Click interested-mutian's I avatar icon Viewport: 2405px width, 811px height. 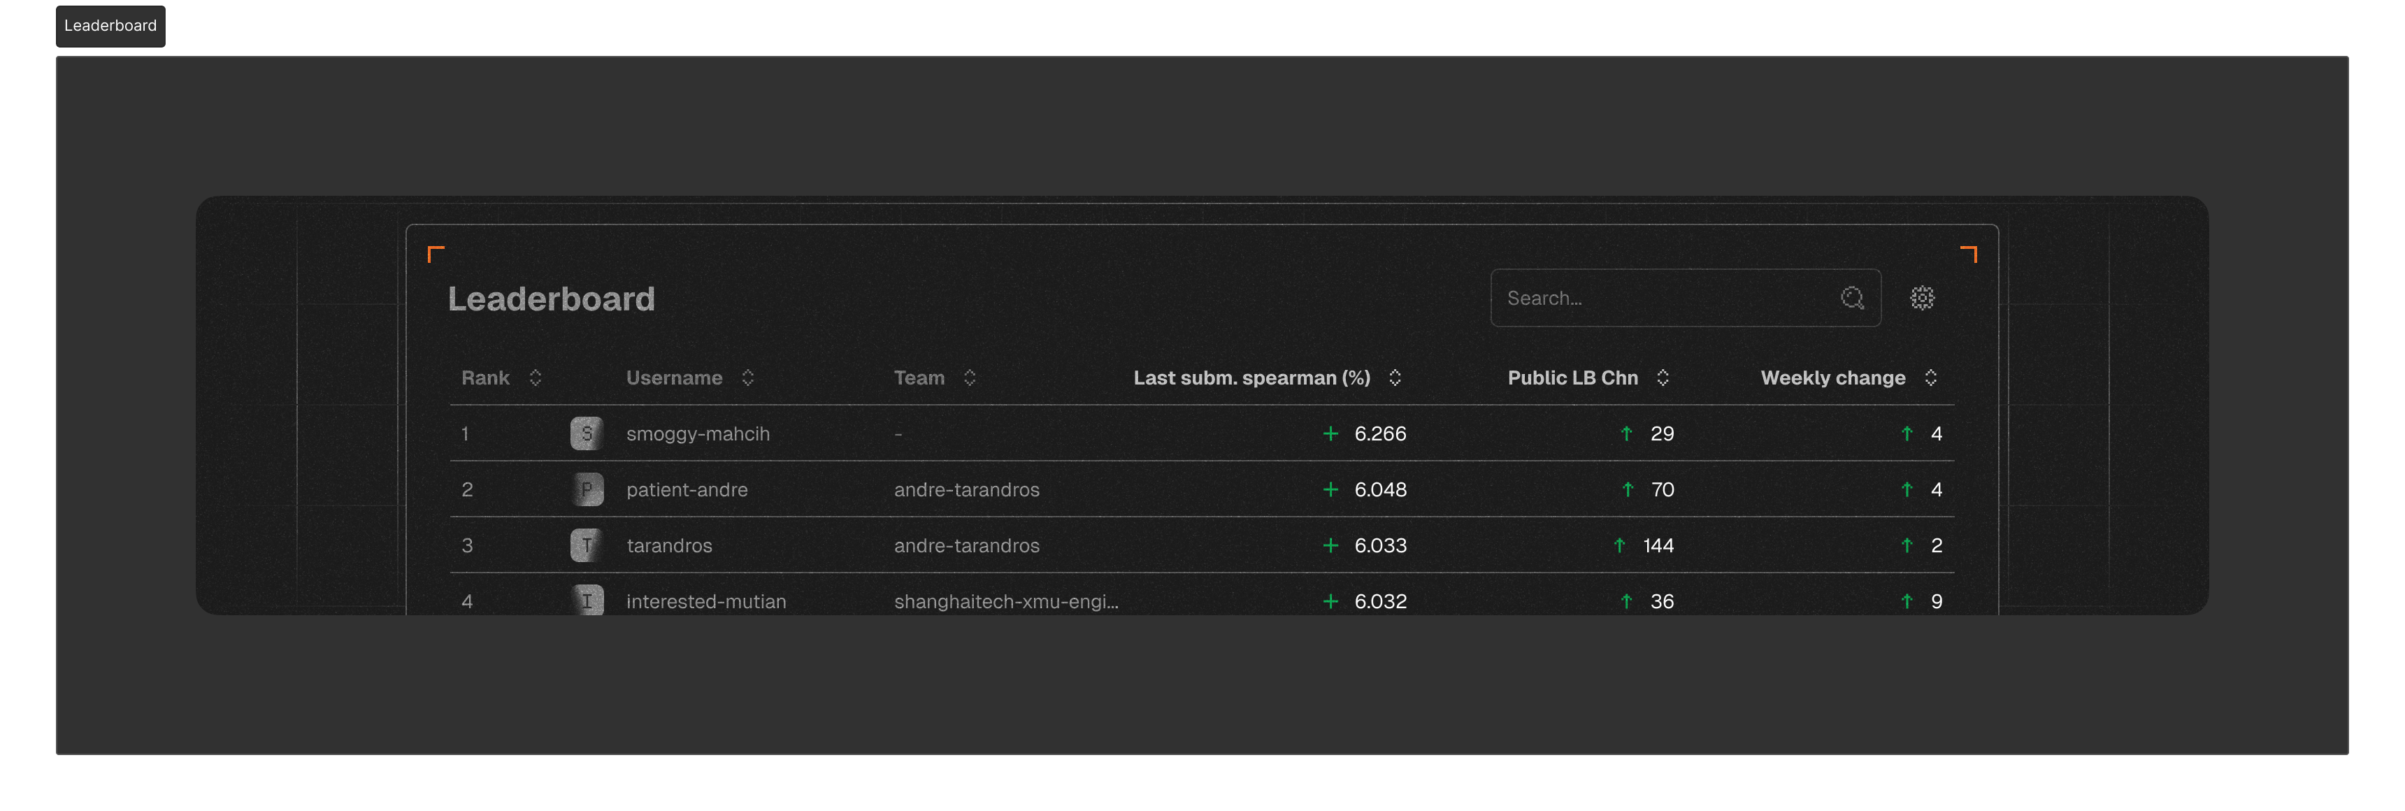pos(587,600)
